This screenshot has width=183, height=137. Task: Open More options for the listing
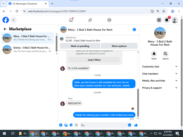pyautogui.click(x=119, y=46)
